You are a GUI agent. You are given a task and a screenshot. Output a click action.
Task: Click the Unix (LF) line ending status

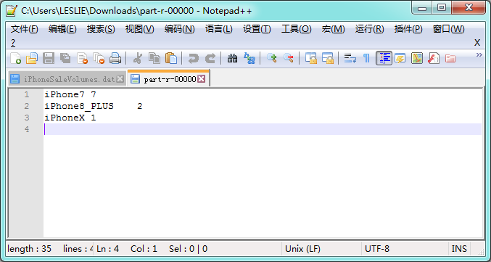[x=303, y=249]
